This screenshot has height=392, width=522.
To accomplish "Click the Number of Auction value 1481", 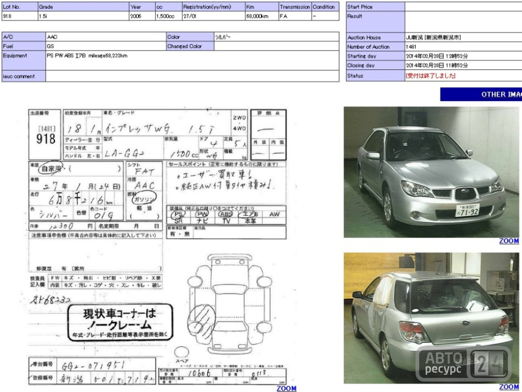I will [x=411, y=47].
